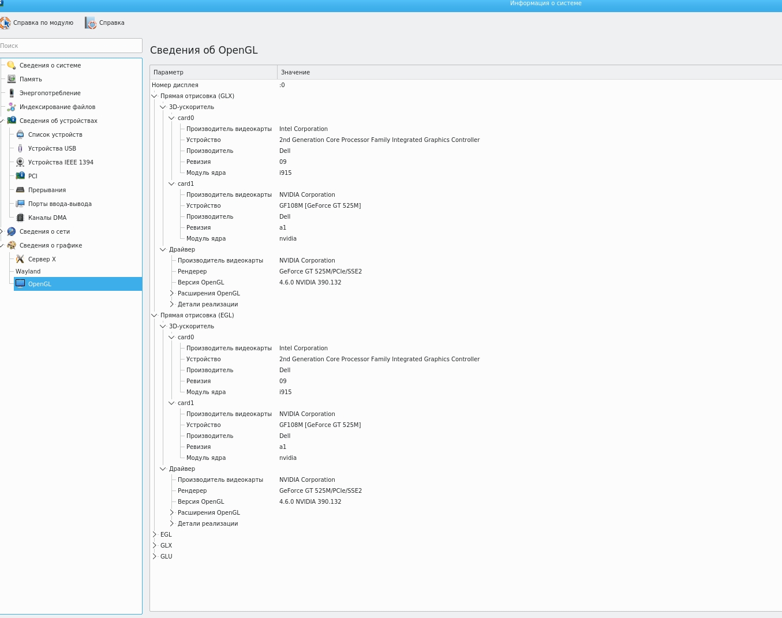
Task: Expand the GLU tree node
Action: [x=154, y=556]
